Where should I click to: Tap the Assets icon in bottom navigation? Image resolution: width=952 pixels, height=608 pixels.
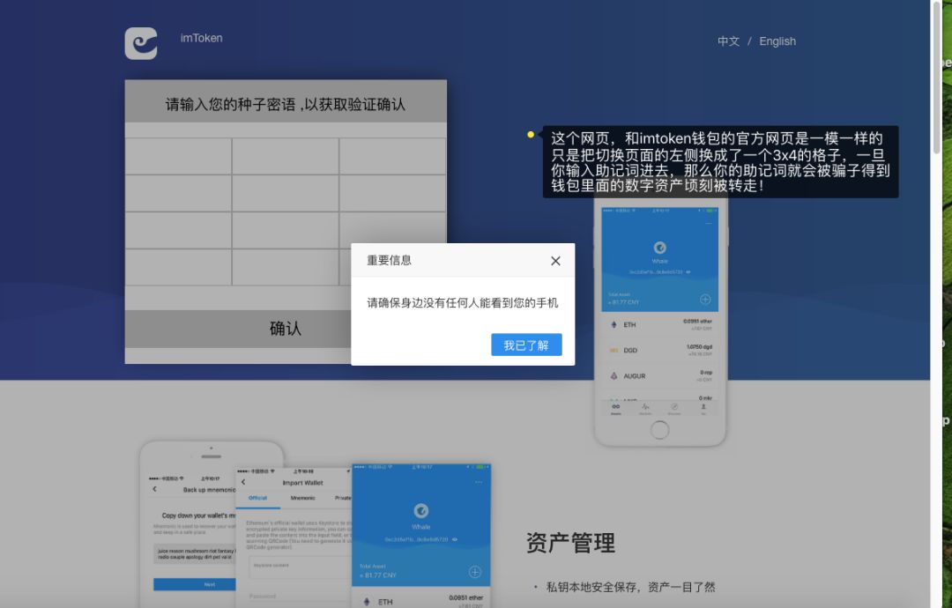point(614,406)
